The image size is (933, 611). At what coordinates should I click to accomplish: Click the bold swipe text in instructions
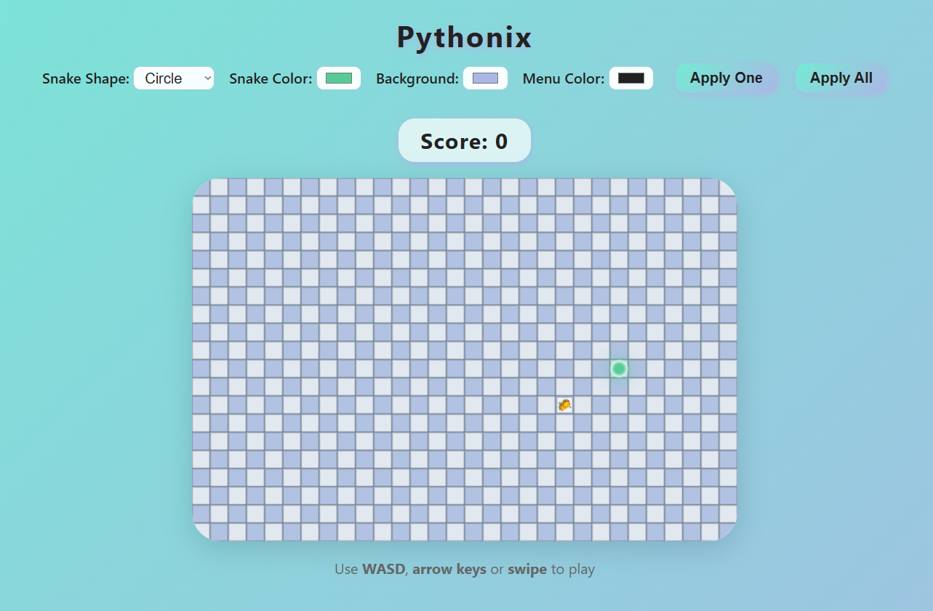tap(527, 570)
